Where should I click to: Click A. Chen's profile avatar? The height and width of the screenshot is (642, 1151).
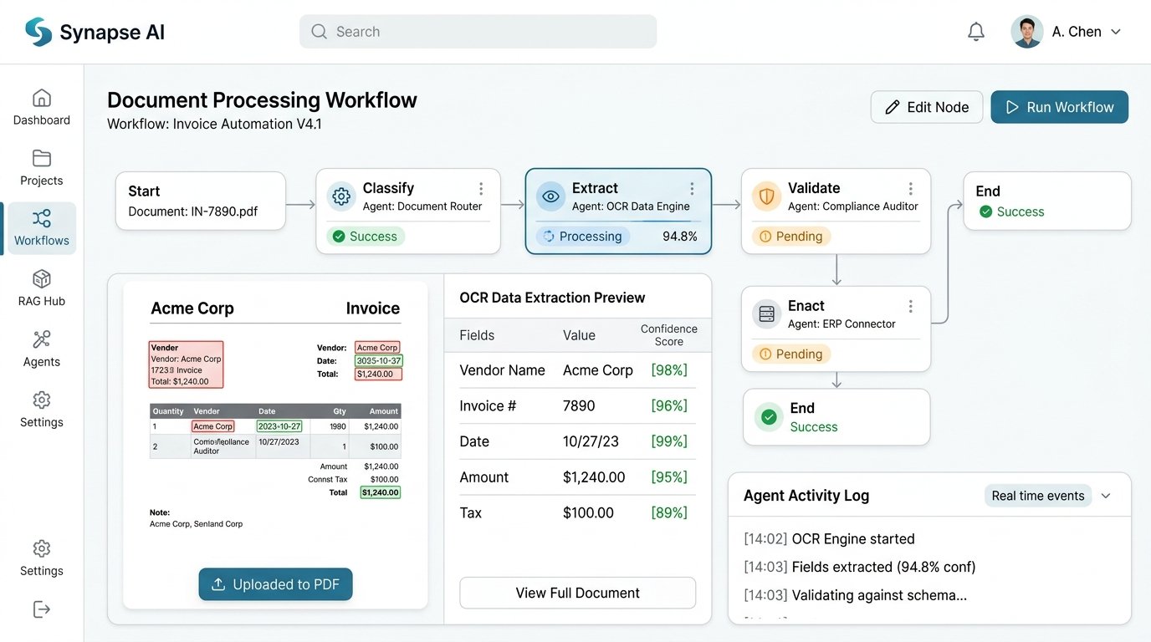pos(1027,32)
